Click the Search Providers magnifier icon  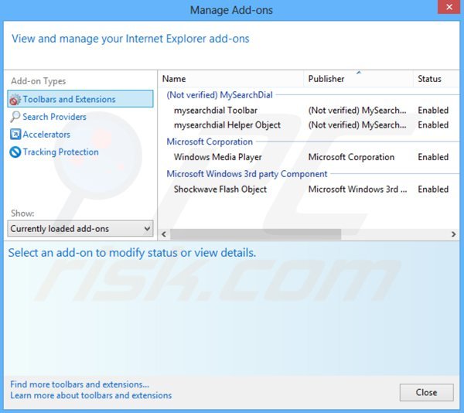(x=15, y=117)
